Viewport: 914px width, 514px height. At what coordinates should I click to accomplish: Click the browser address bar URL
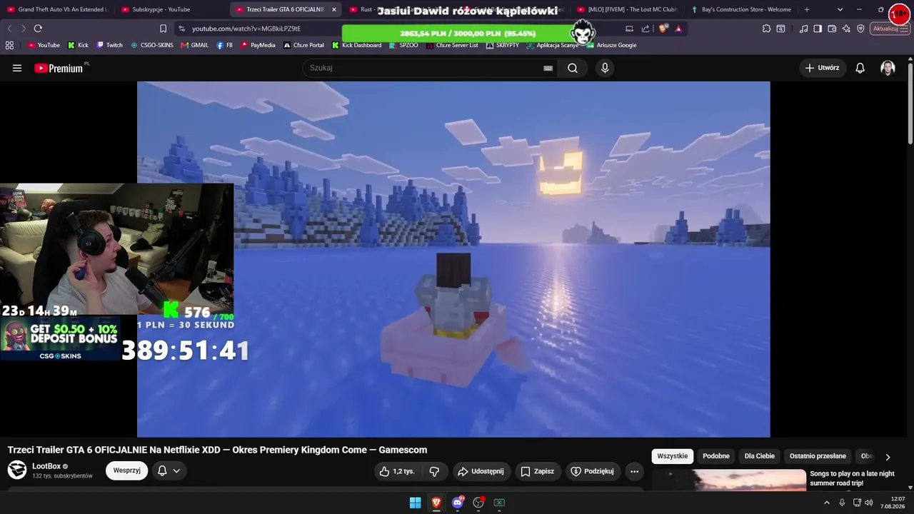click(246, 29)
